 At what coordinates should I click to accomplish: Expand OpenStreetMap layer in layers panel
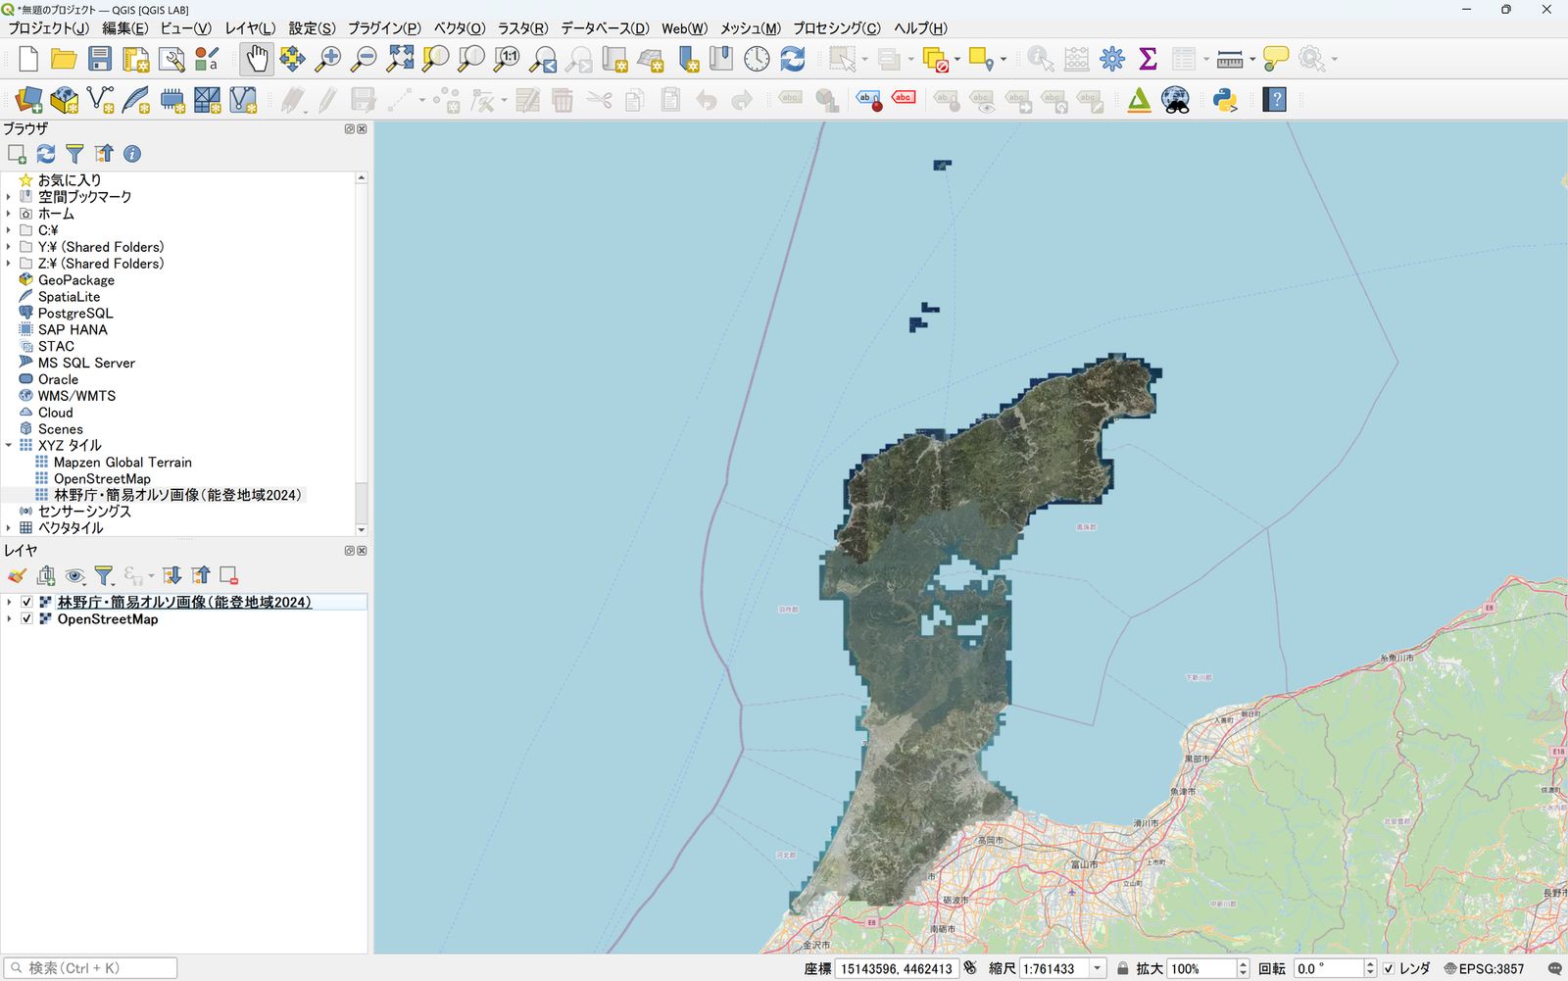coord(9,619)
